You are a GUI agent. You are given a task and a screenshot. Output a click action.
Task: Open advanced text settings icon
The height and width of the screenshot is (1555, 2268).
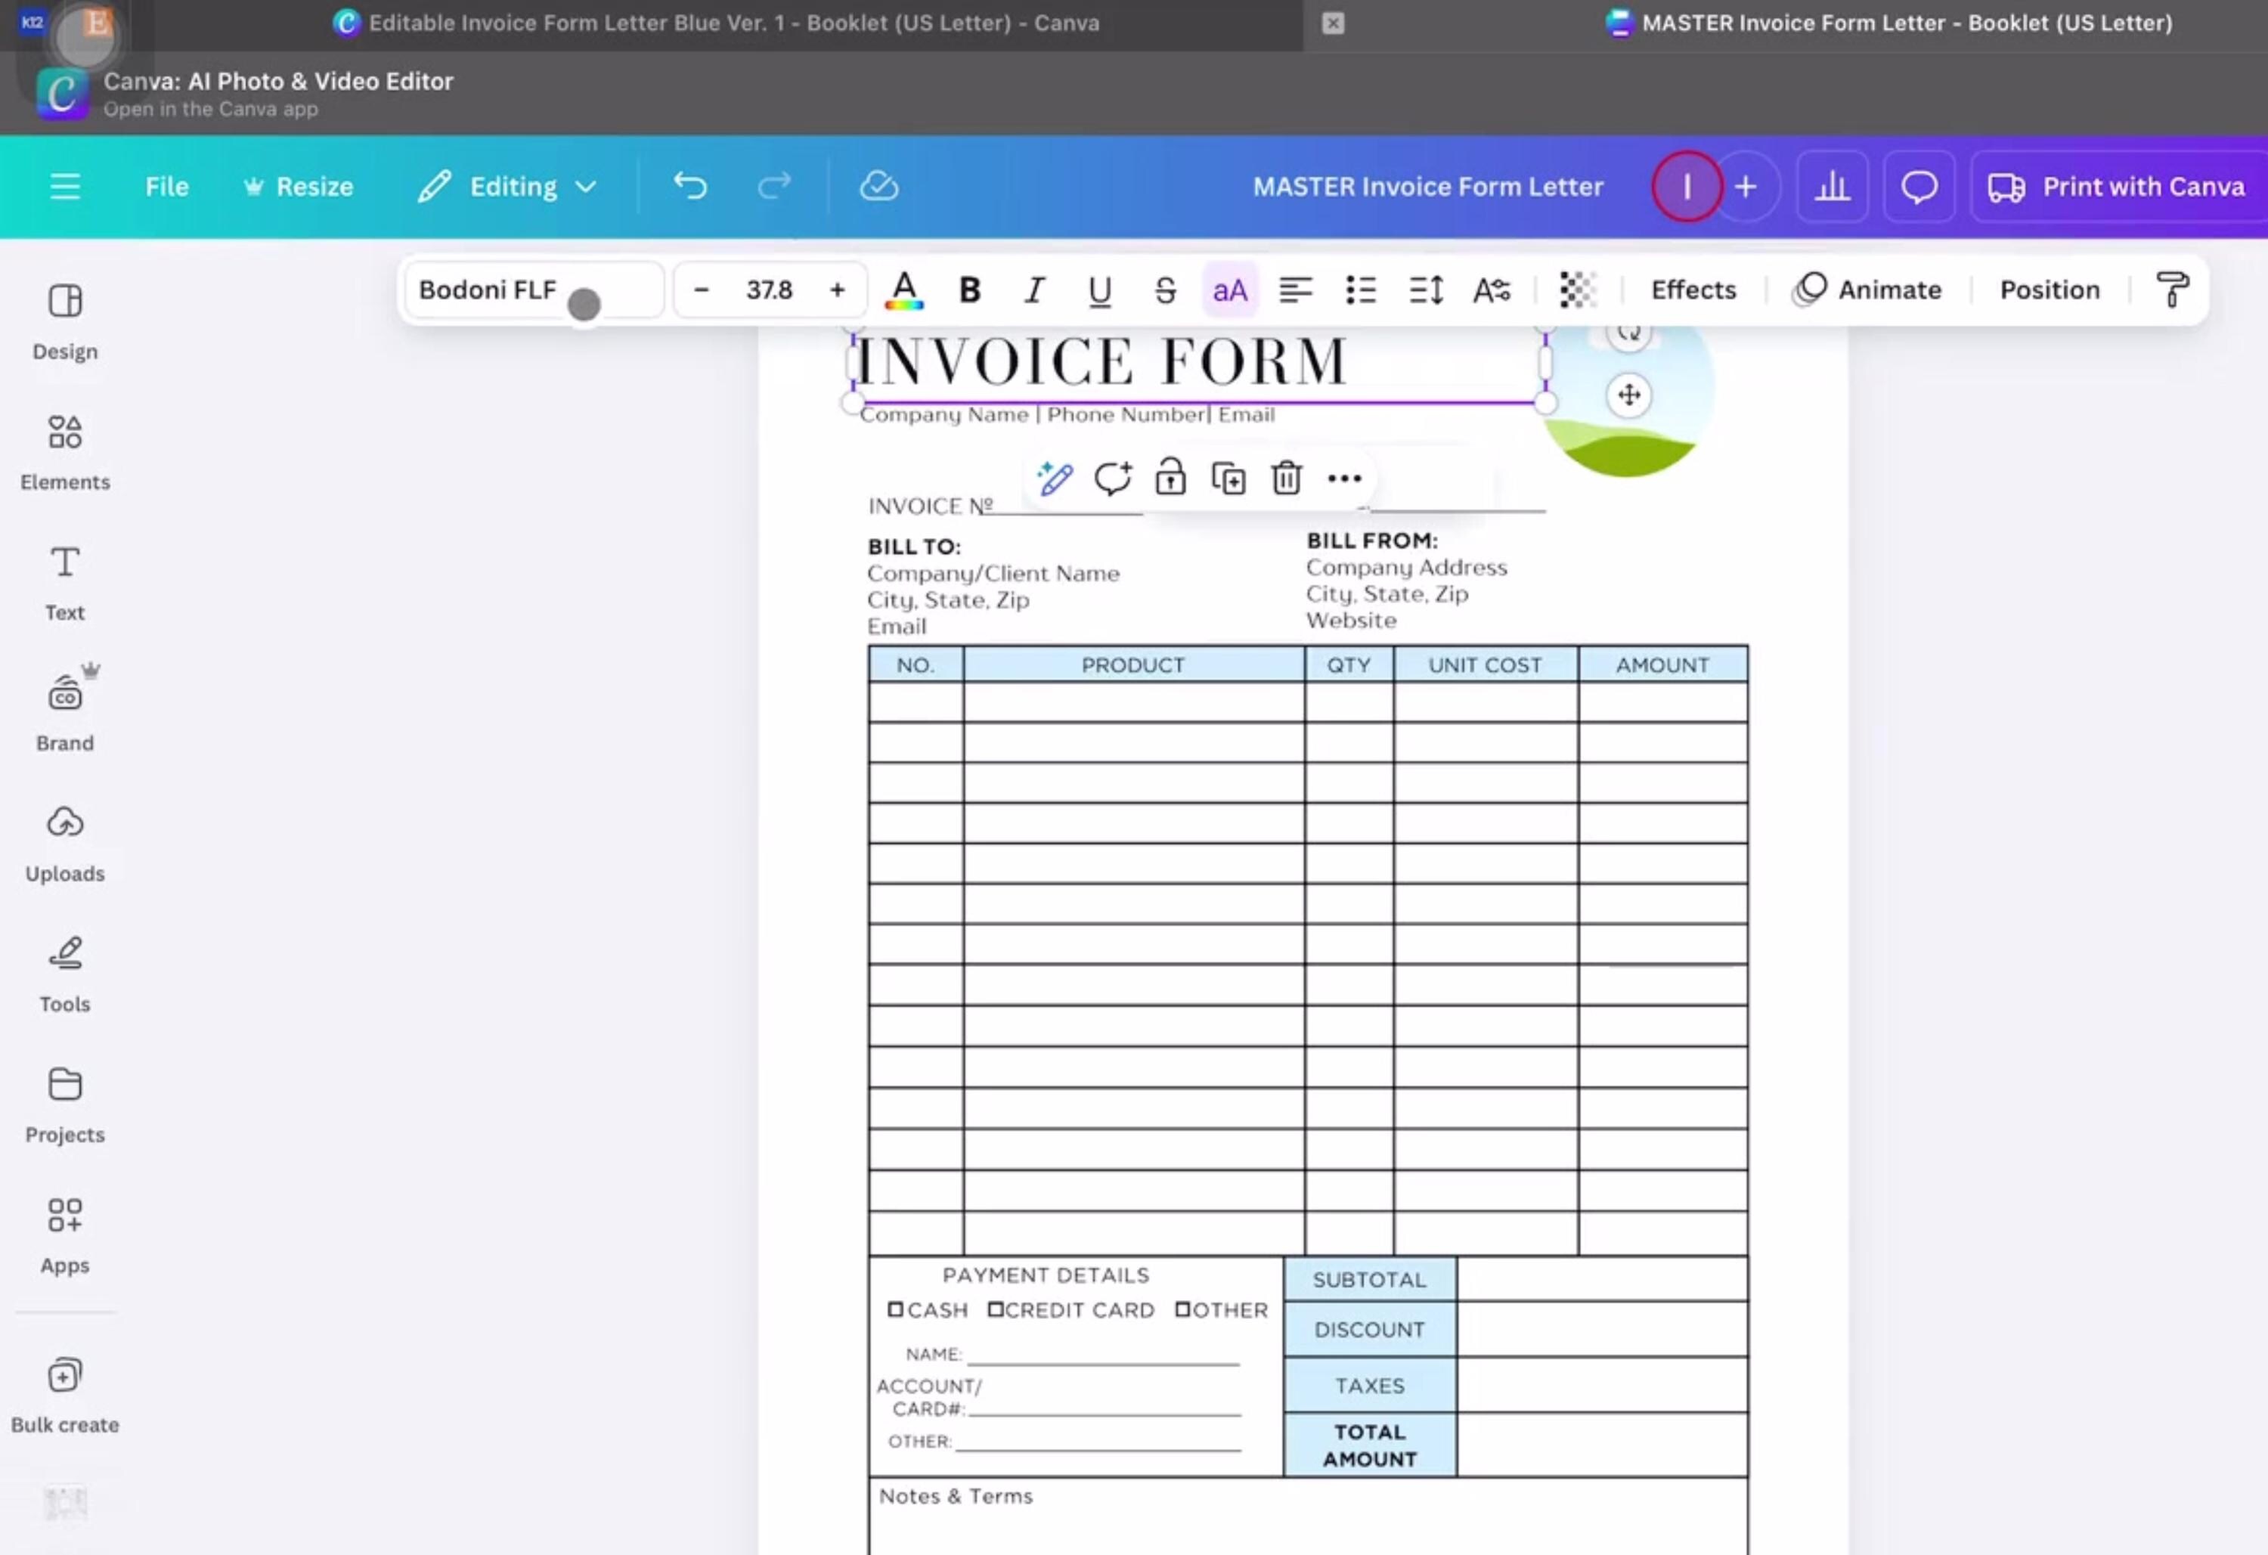(1491, 290)
